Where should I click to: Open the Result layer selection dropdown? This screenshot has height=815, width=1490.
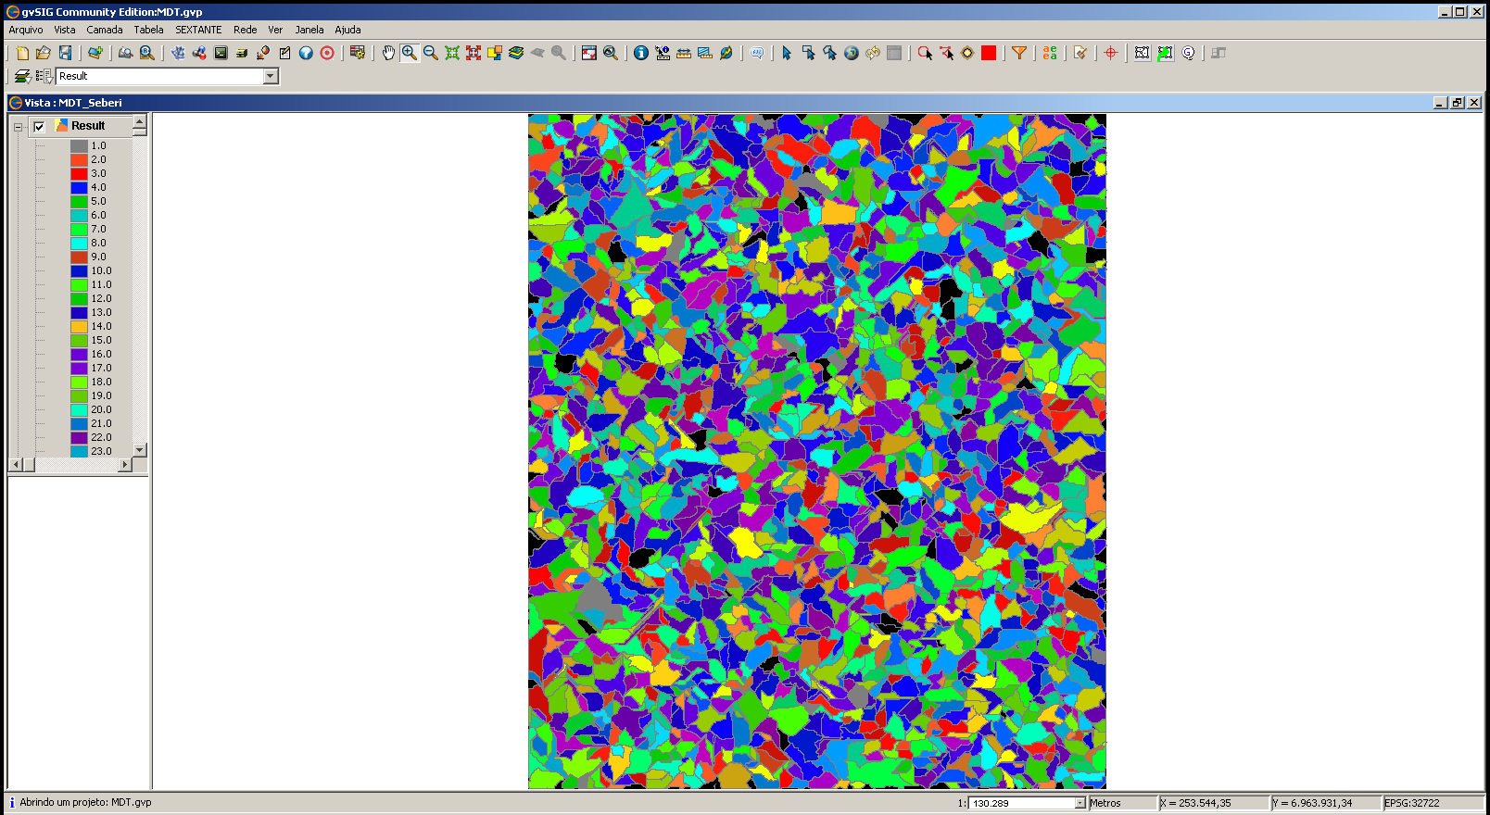(271, 76)
